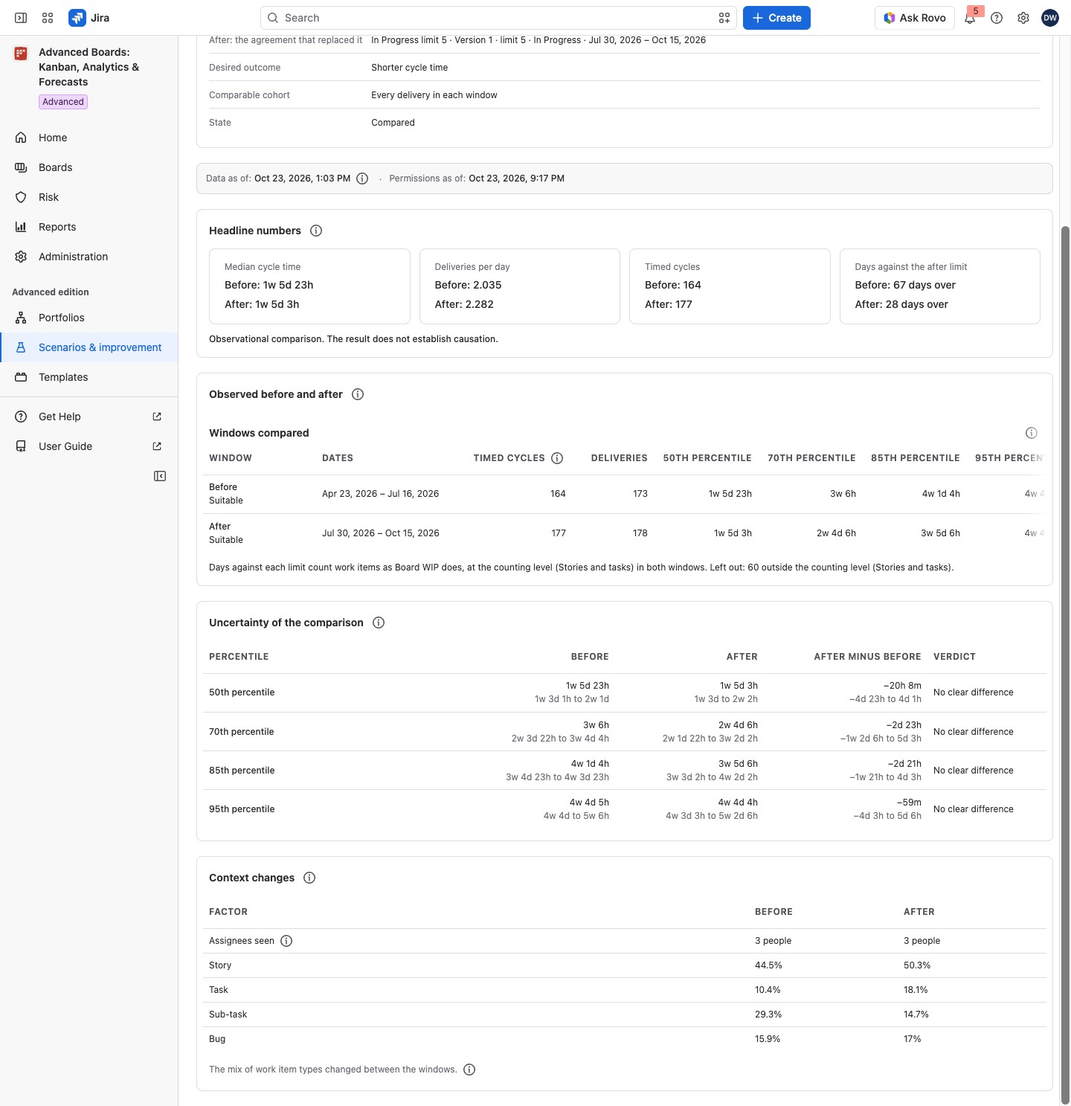This screenshot has width=1071, height=1106.
Task: Open the app switcher grid icon
Action: coord(48,18)
